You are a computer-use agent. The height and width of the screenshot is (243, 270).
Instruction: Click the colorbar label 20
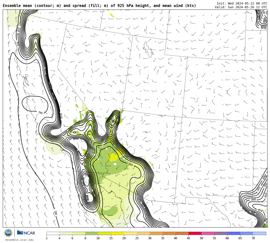point(124,238)
